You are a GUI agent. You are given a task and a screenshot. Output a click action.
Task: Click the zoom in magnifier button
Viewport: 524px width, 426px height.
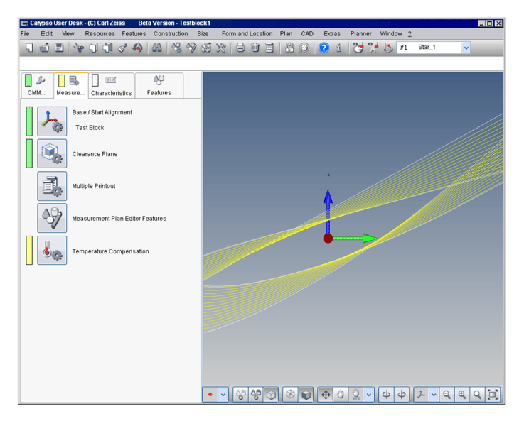(x=462, y=395)
